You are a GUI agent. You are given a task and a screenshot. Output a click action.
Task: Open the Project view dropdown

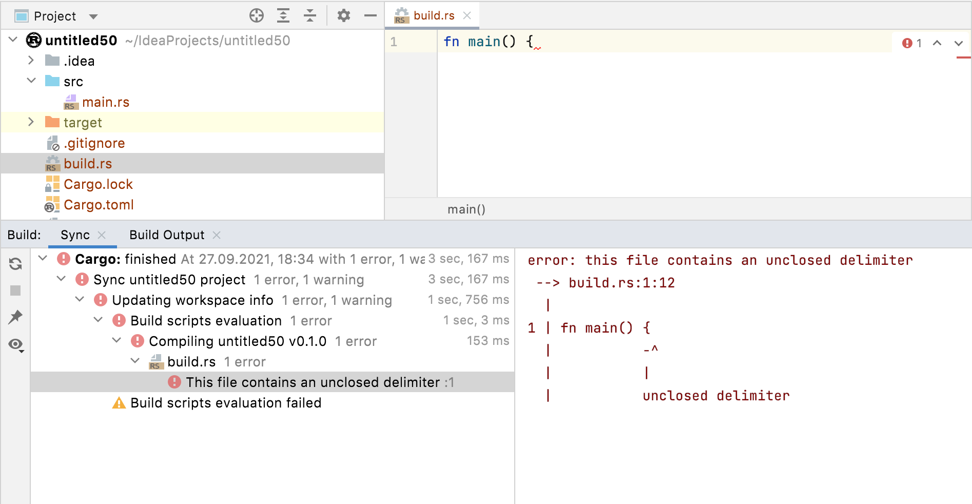(x=93, y=16)
